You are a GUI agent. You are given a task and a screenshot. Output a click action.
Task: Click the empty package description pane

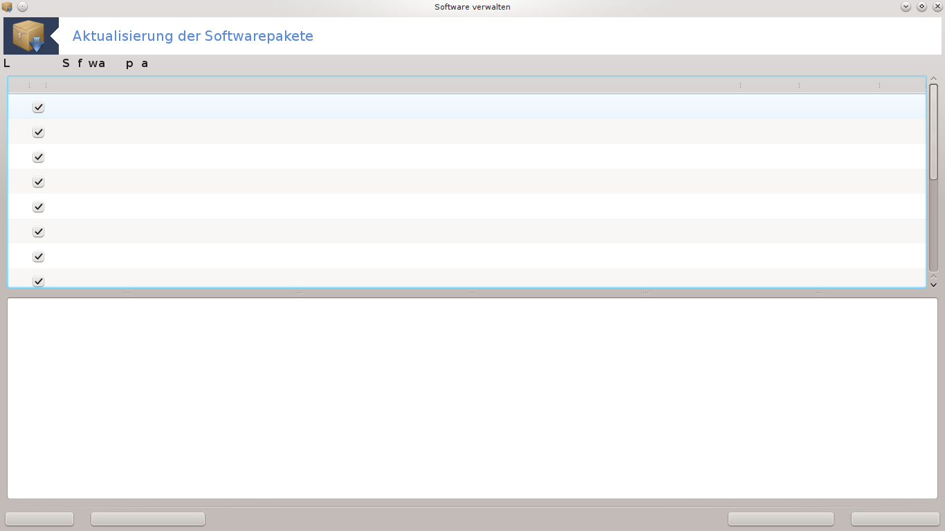[x=472, y=398]
